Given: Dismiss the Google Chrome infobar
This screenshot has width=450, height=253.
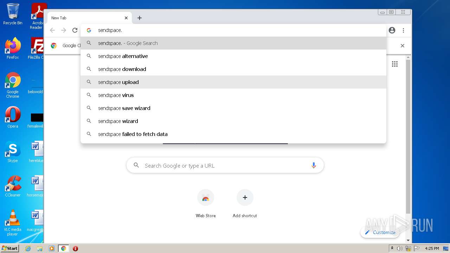Looking at the screenshot, I should [x=403, y=46].
